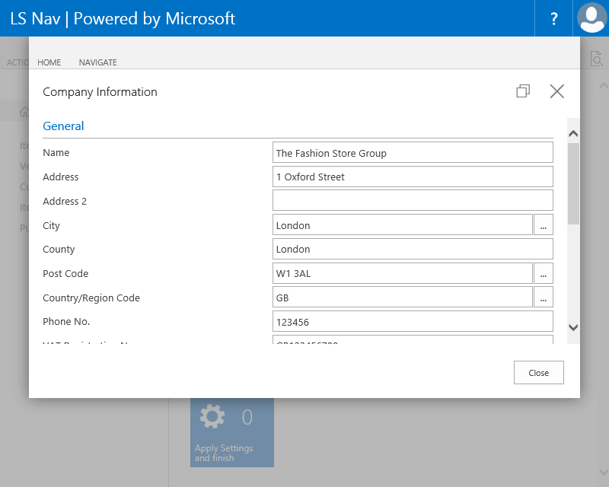Select the Phone No. field

[413, 322]
